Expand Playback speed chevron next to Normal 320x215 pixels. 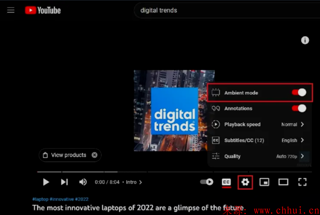pyautogui.click(x=302, y=125)
